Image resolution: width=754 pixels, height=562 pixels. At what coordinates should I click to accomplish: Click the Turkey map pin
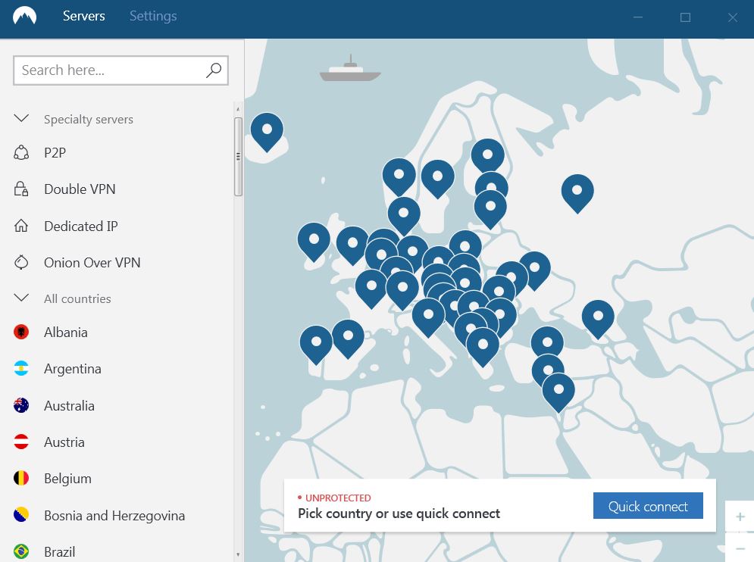coord(547,343)
